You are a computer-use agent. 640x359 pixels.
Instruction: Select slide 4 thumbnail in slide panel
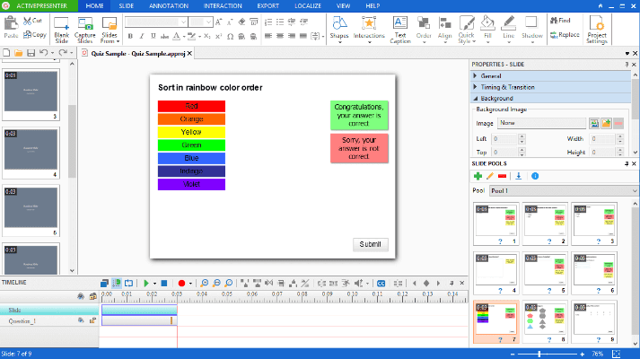coord(31,153)
